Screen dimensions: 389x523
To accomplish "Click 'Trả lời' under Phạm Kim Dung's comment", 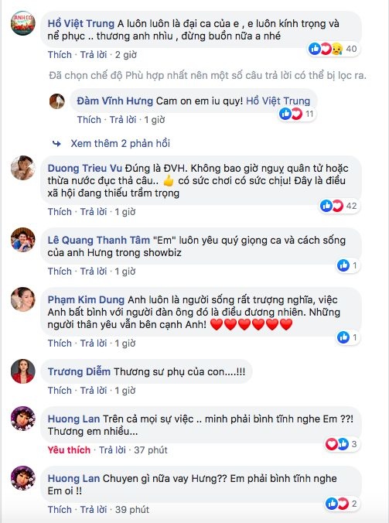I will click(x=94, y=344).
